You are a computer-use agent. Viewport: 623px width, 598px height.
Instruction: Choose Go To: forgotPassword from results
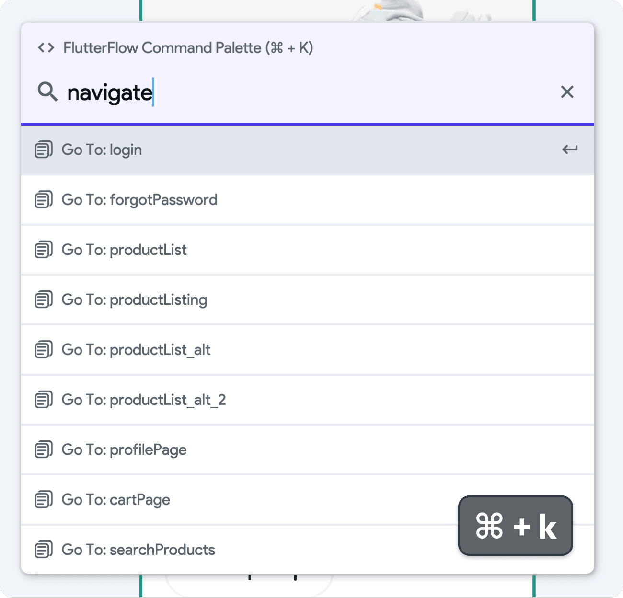139,200
